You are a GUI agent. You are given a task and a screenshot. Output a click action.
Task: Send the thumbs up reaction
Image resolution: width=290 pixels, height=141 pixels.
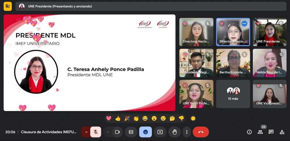pyautogui.click(x=118, y=118)
